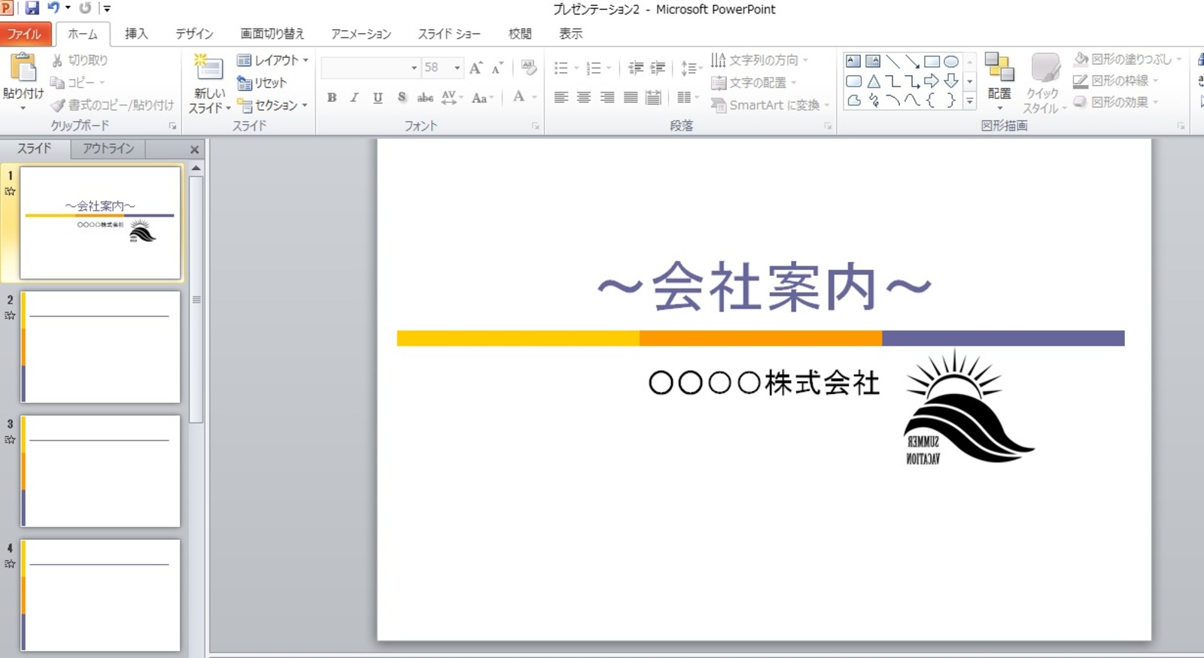This screenshot has width=1204, height=658.
Task: Open the Insert (挿入) ribbon tab
Action: click(x=136, y=34)
